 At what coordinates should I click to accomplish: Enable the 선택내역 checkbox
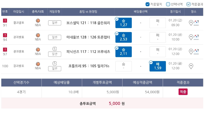click(168, 4)
